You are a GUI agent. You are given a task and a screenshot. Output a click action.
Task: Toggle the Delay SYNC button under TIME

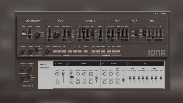tap(72, 77)
